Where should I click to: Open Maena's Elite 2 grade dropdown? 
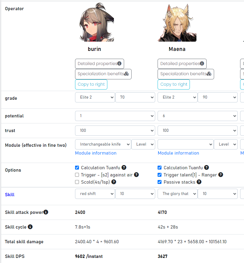pyautogui.click(x=178, y=97)
